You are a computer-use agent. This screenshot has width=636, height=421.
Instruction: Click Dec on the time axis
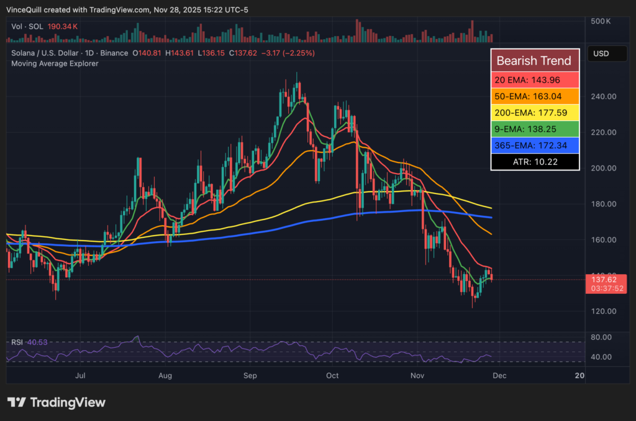coord(501,375)
